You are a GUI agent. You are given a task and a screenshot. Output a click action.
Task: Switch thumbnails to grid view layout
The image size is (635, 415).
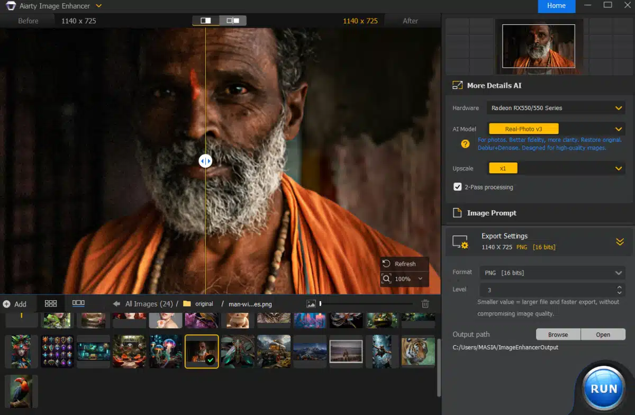click(x=51, y=303)
